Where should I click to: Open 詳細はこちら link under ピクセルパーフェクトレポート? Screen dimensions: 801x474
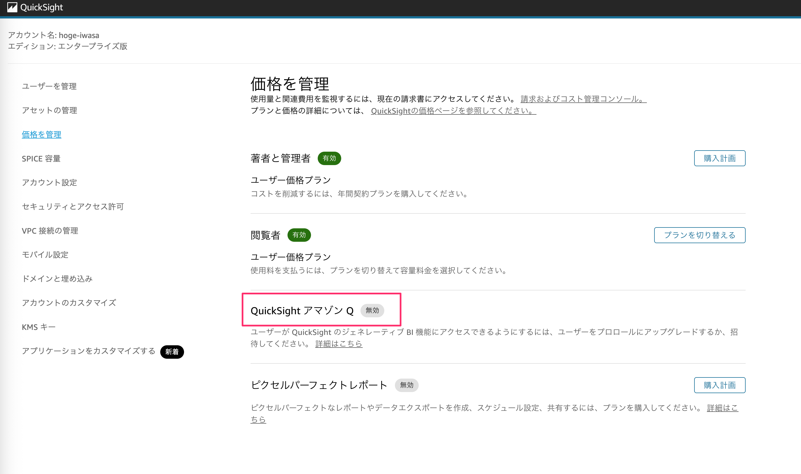click(722, 408)
